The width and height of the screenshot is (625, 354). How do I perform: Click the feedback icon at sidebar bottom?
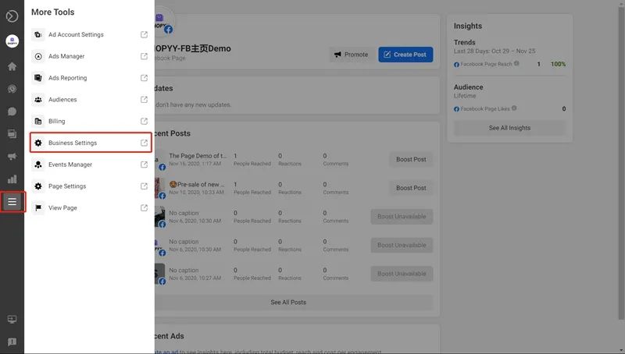point(12,342)
